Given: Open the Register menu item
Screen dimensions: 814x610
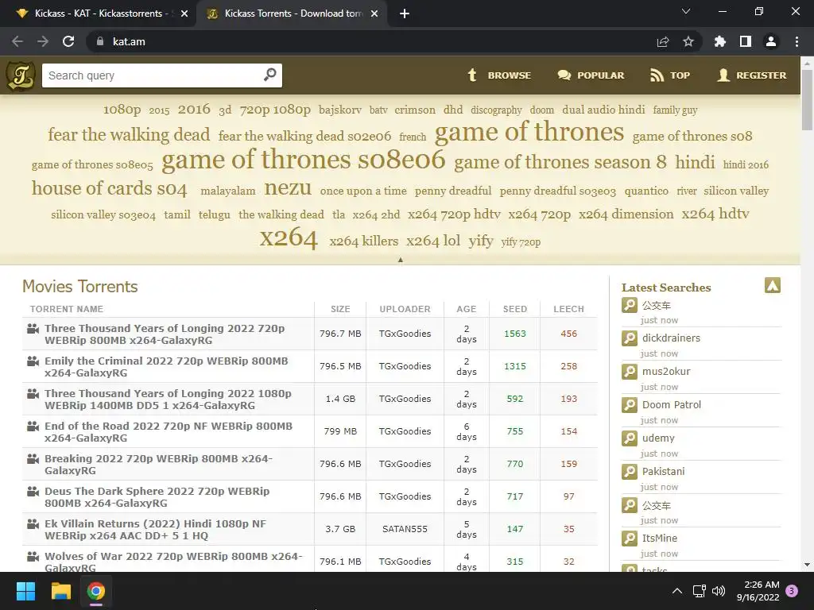Looking at the screenshot, I should (752, 75).
